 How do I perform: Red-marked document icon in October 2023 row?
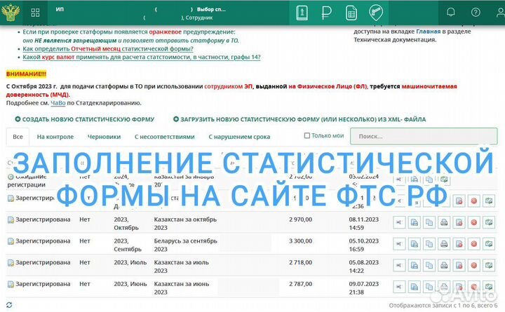click(x=459, y=222)
